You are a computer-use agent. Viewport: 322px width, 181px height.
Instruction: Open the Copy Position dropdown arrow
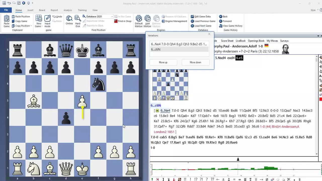point(31,26)
